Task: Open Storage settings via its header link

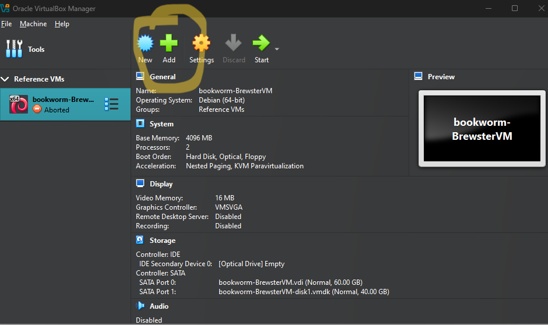Action: (163, 241)
